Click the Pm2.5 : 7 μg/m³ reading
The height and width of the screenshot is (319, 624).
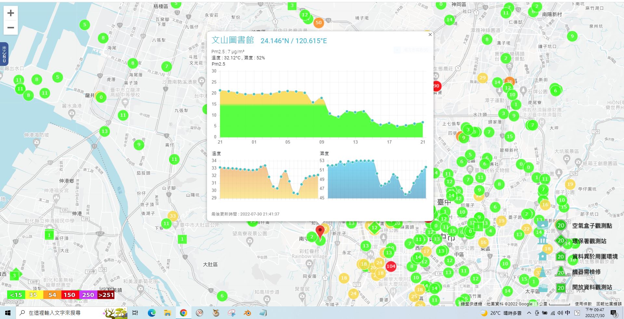228,52
